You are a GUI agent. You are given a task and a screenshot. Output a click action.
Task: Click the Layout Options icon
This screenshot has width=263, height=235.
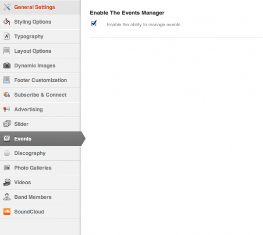(x=7, y=51)
